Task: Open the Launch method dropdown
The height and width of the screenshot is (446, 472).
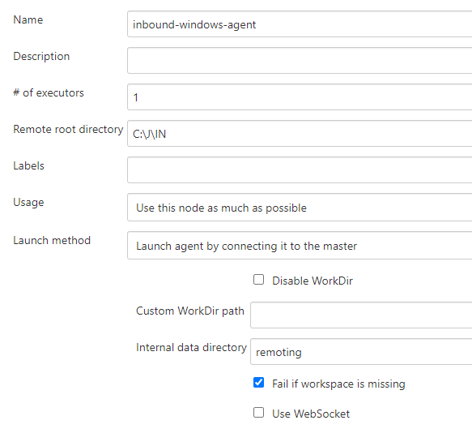Action: tap(300, 246)
